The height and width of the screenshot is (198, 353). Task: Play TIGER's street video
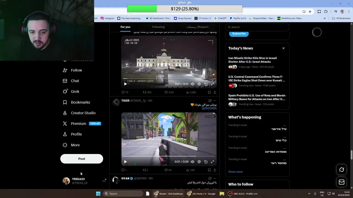pyautogui.click(x=125, y=162)
